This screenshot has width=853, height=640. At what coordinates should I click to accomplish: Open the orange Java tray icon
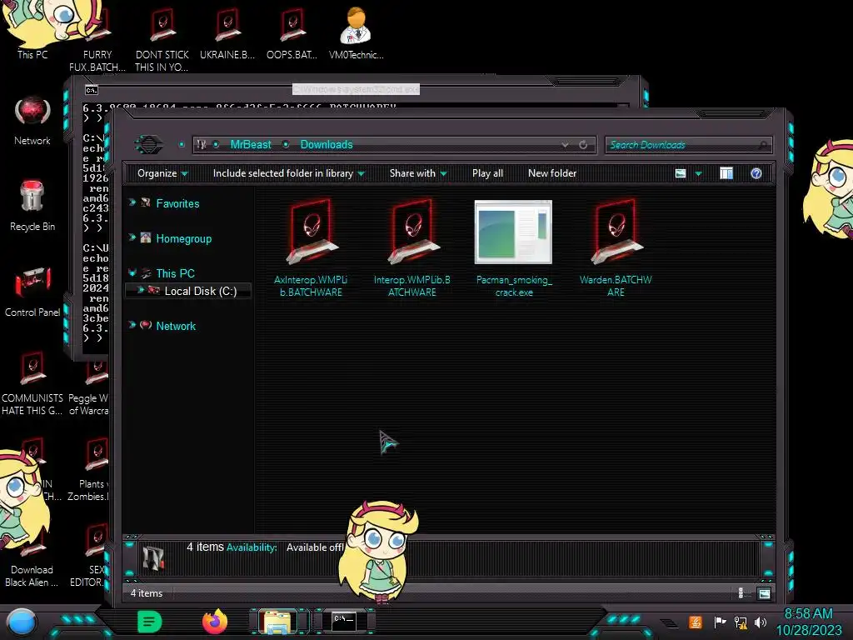click(696, 622)
